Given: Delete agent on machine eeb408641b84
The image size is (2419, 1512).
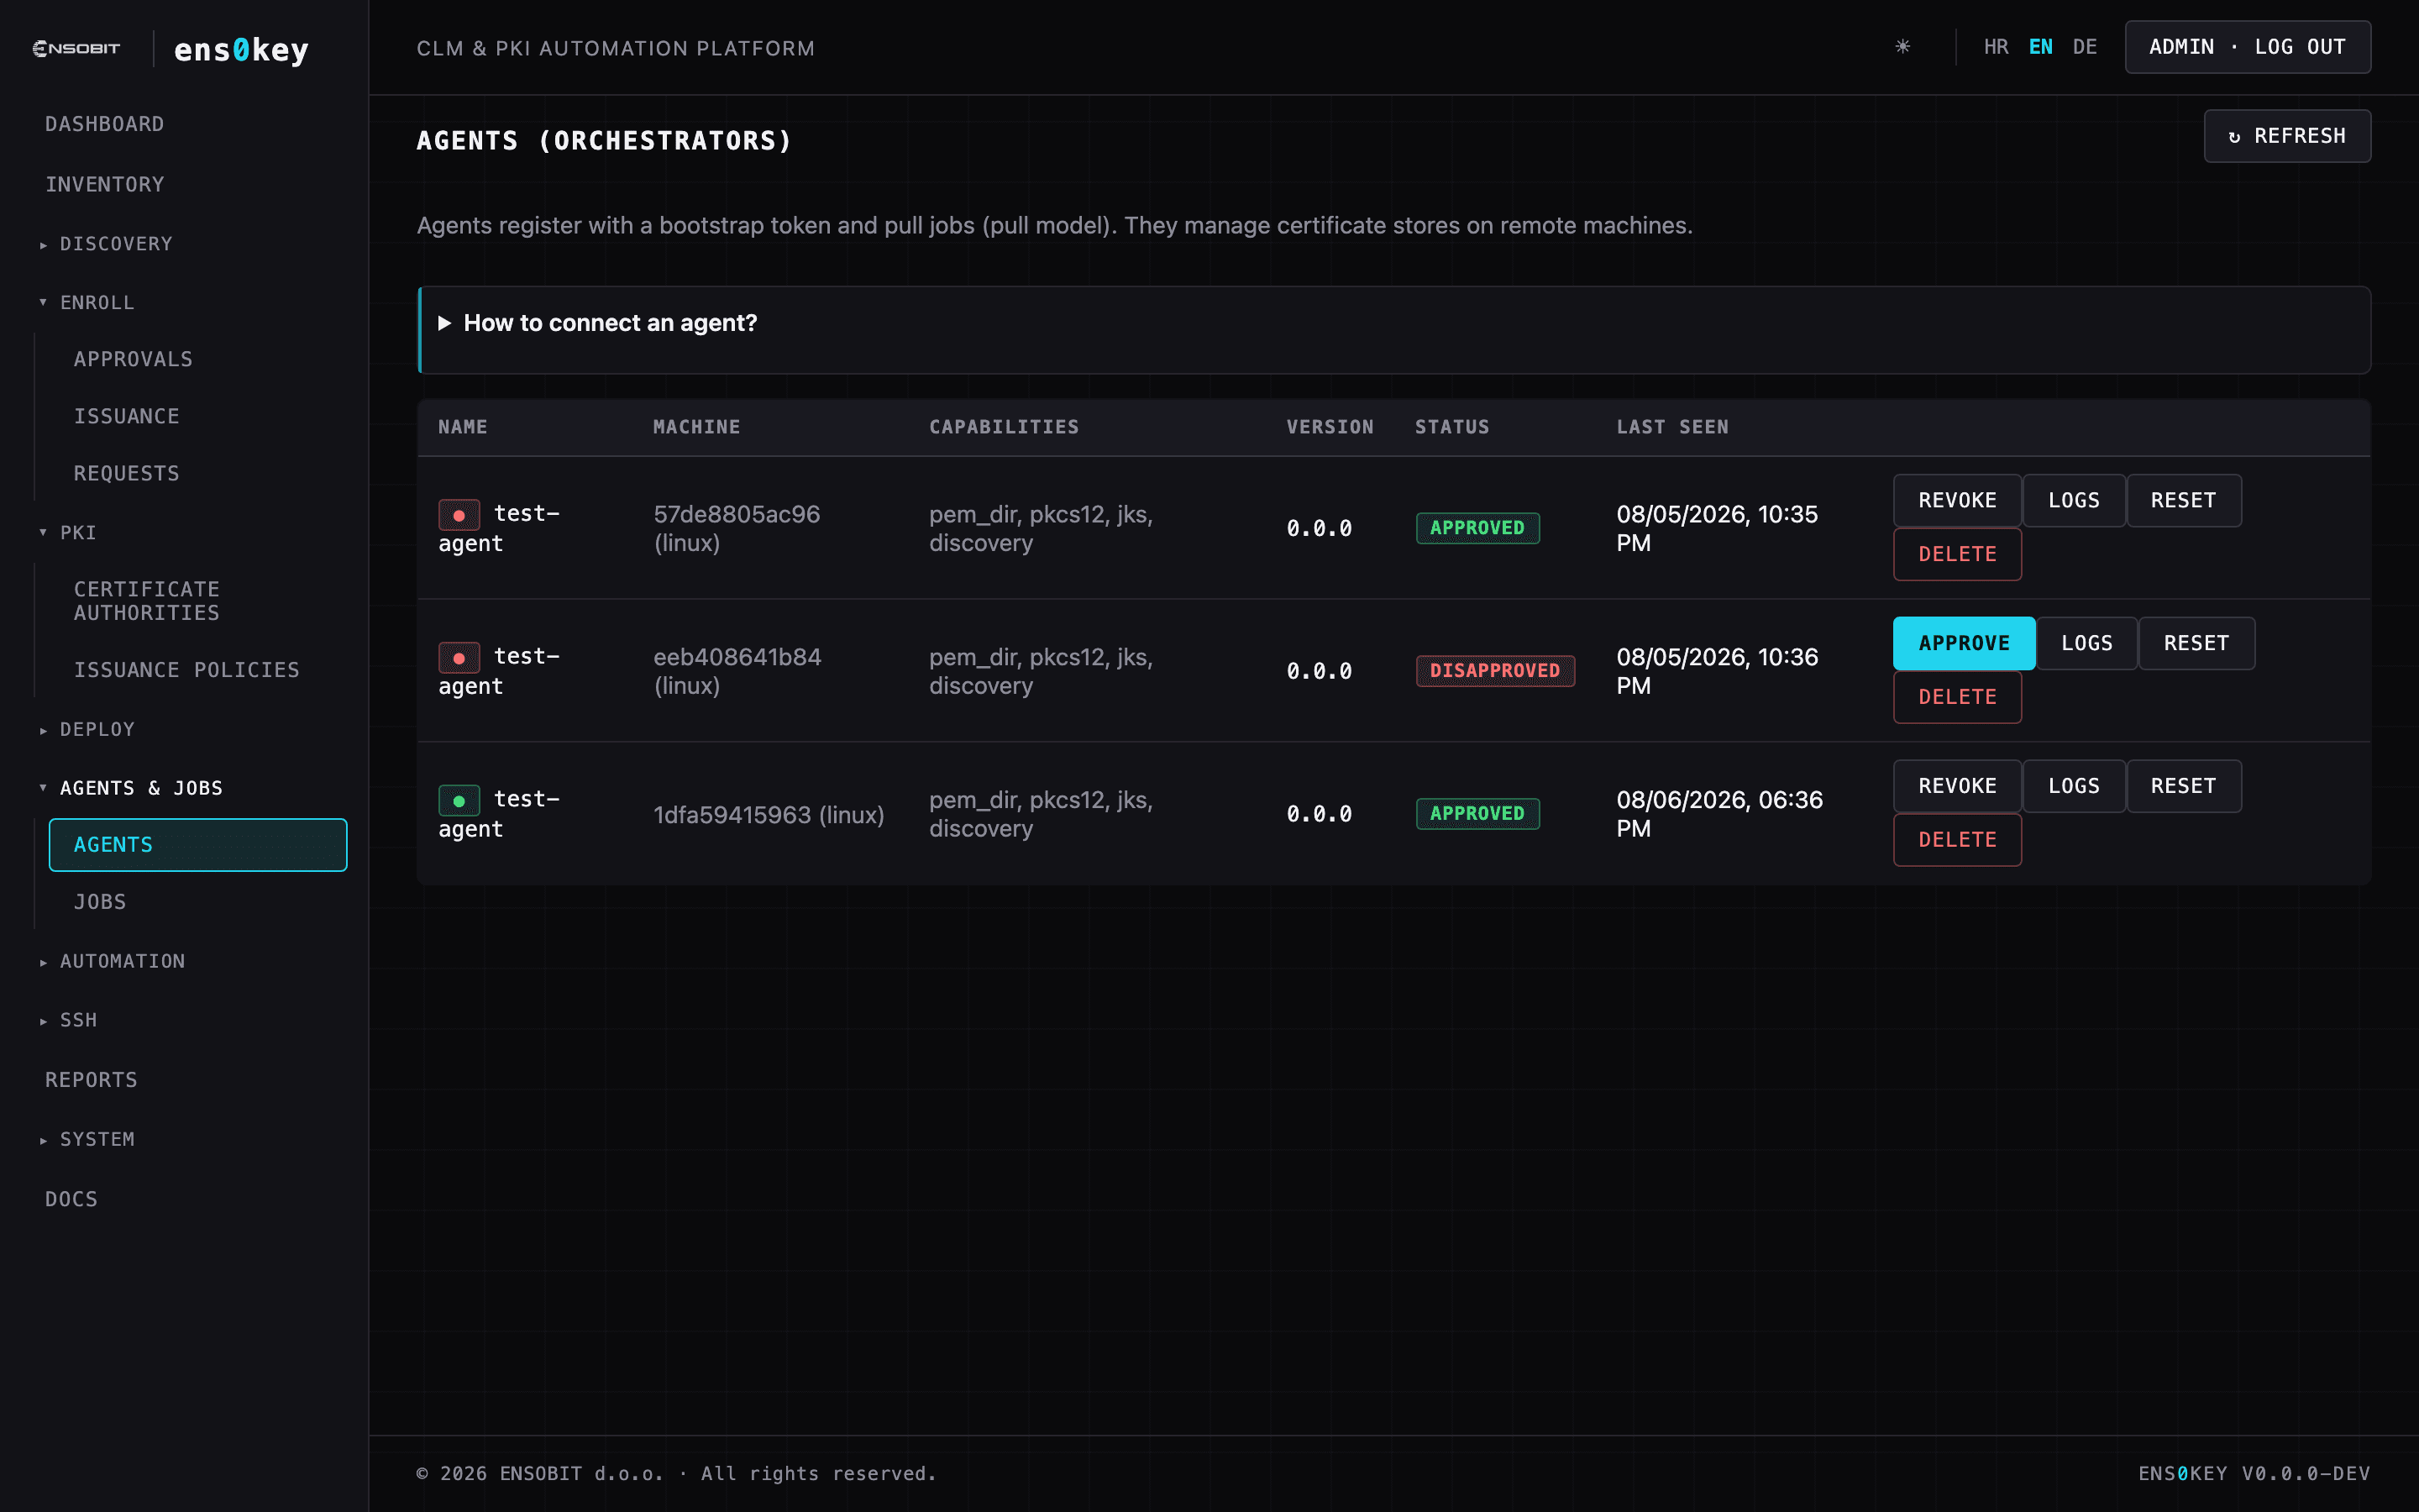Looking at the screenshot, I should pos(1957,697).
